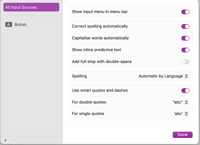Screen dimensions: 200x145
Task: Disable Show inline predictive text
Action: 185,50
